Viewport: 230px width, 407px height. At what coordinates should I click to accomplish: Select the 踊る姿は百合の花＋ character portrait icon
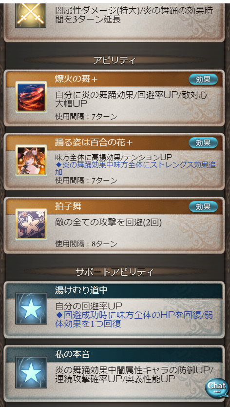pos(31,161)
